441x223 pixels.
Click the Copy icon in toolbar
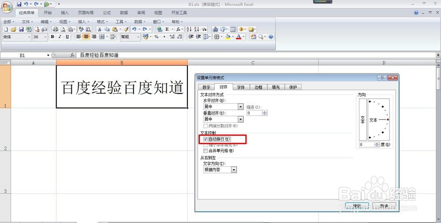click(107, 29)
